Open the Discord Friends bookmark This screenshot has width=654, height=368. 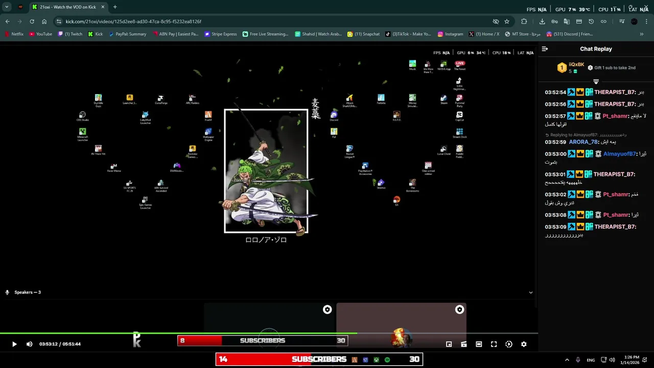[570, 34]
